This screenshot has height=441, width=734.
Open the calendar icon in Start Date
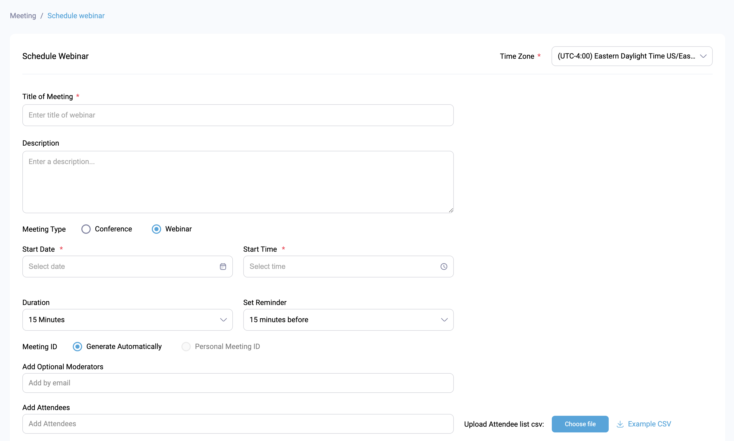click(223, 267)
